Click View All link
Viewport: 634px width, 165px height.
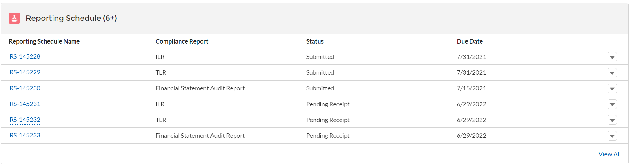coord(609,154)
